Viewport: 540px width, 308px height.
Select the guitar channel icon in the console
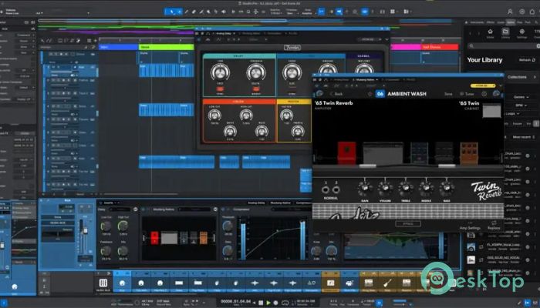click(387, 283)
